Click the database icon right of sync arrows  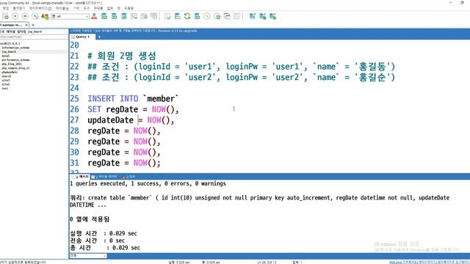click(197, 16)
